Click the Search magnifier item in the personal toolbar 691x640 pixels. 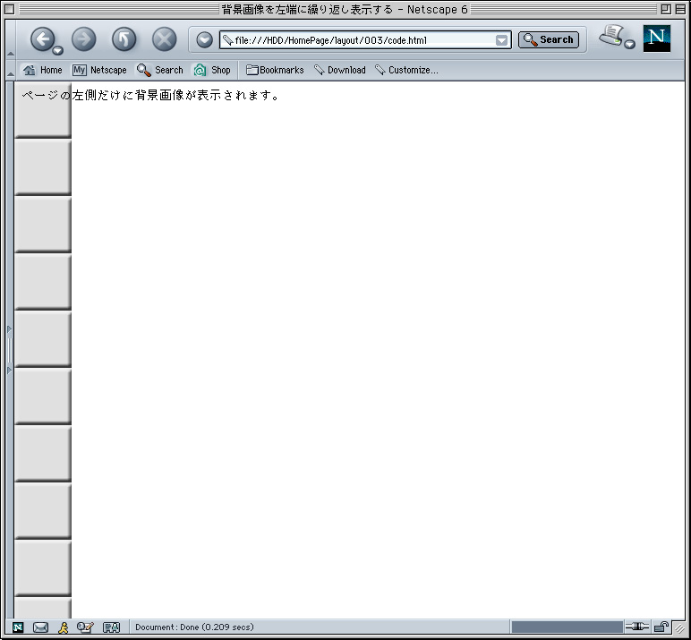159,70
